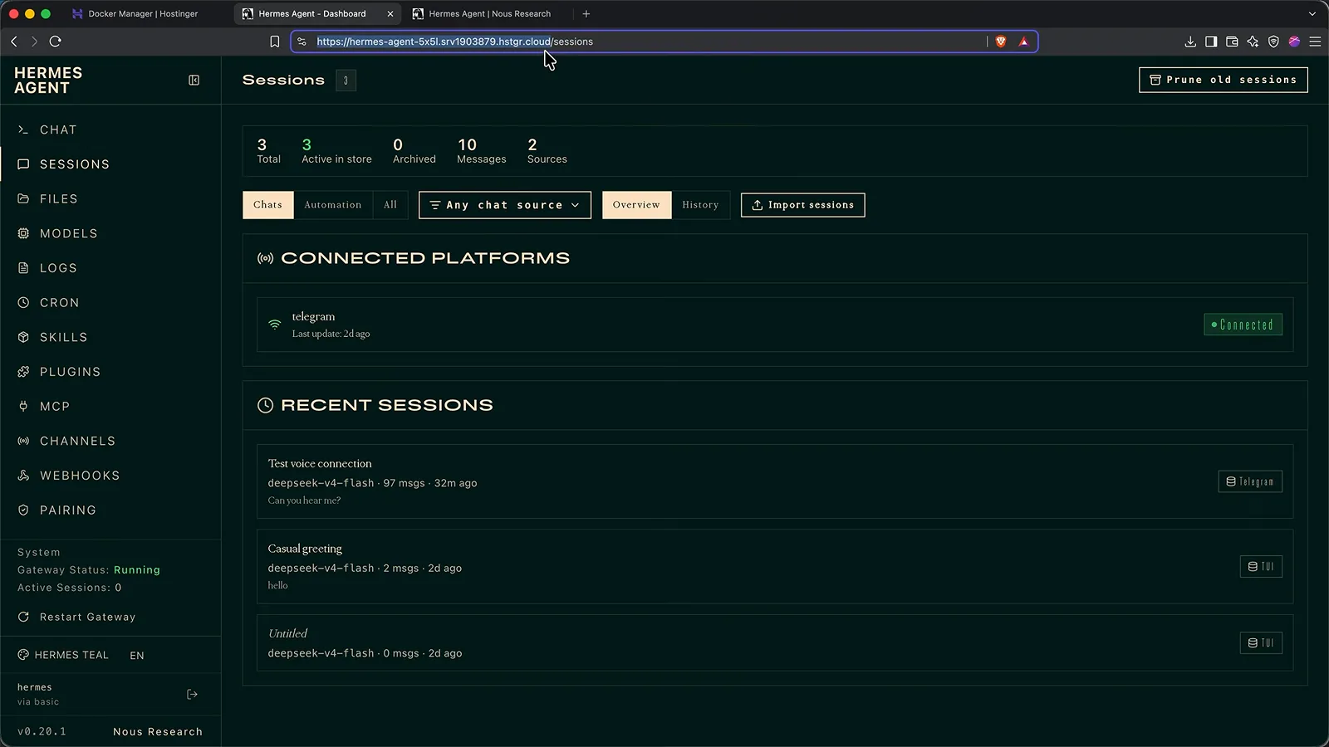
Task: Click Import sessions button
Action: click(802, 205)
